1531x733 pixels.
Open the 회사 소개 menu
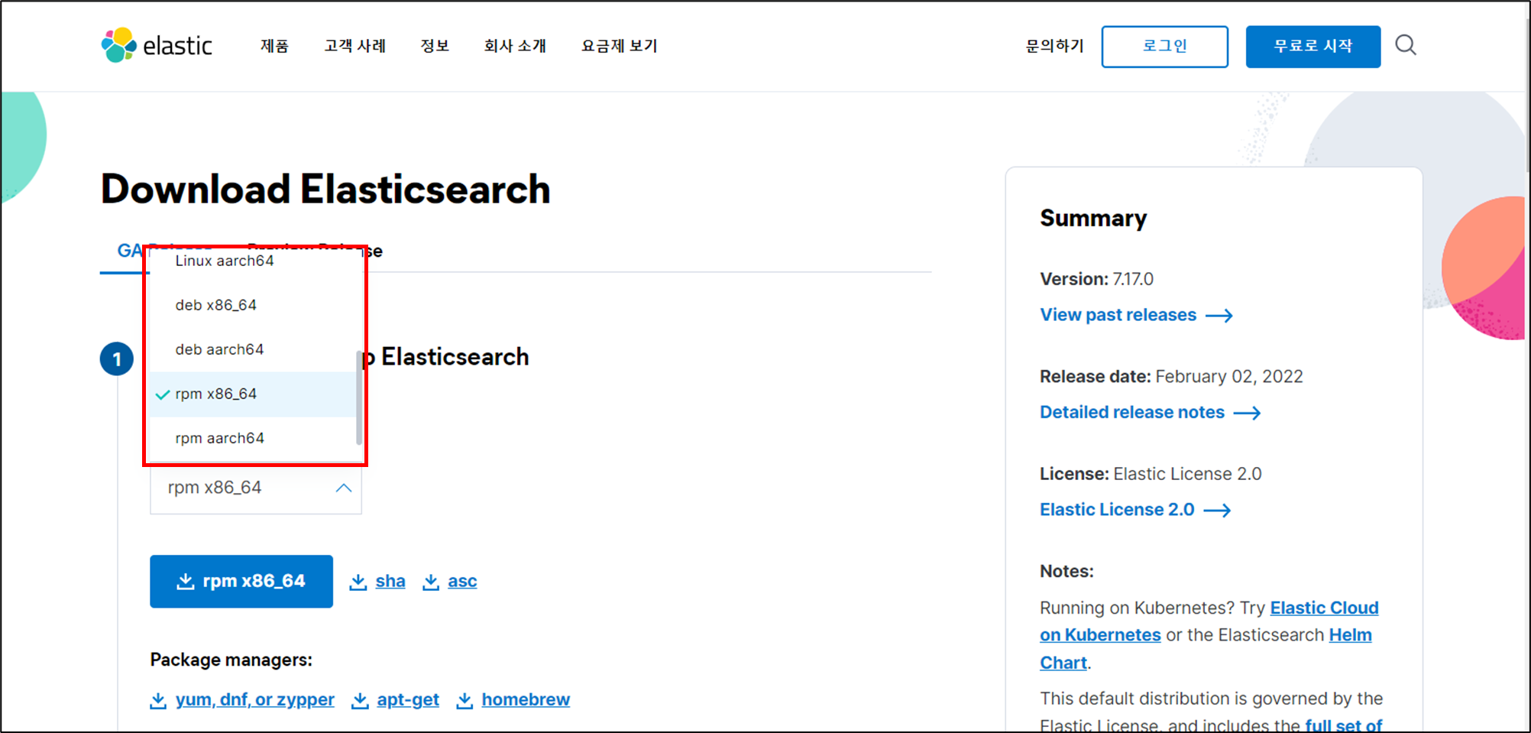click(x=515, y=46)
